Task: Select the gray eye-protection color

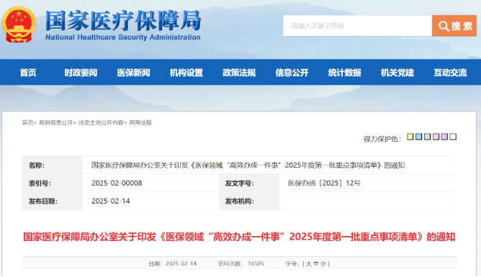Action: point(427,137)
